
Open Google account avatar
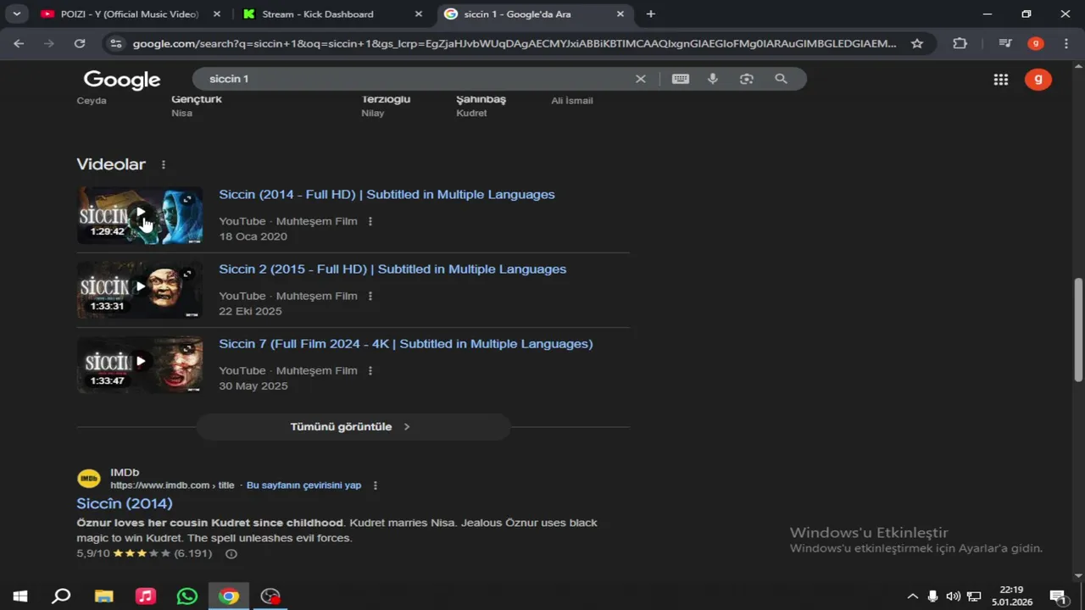pyautogui.click(x=1038, y=80)
